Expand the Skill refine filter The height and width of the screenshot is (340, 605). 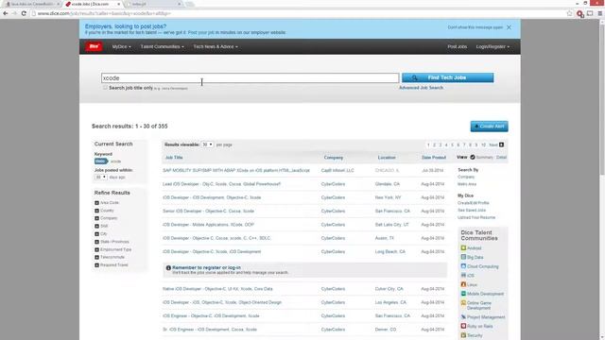(x=96, y=226)
